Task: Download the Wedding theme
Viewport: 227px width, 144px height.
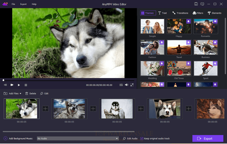Action: point(162,63)
